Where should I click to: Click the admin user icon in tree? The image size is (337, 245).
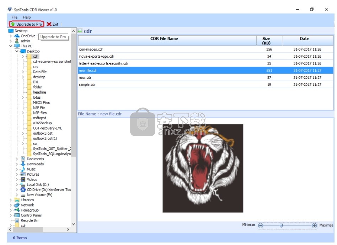pyautogui.click(x=17, y=41)
